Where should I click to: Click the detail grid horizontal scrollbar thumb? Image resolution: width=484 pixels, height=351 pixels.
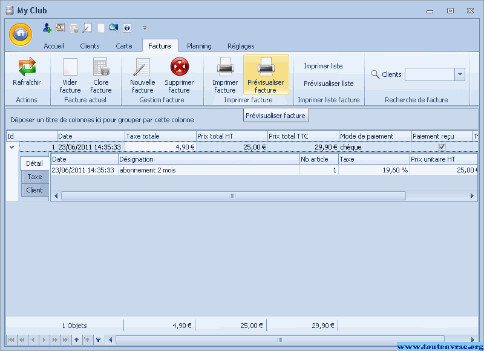pos(234,195)
